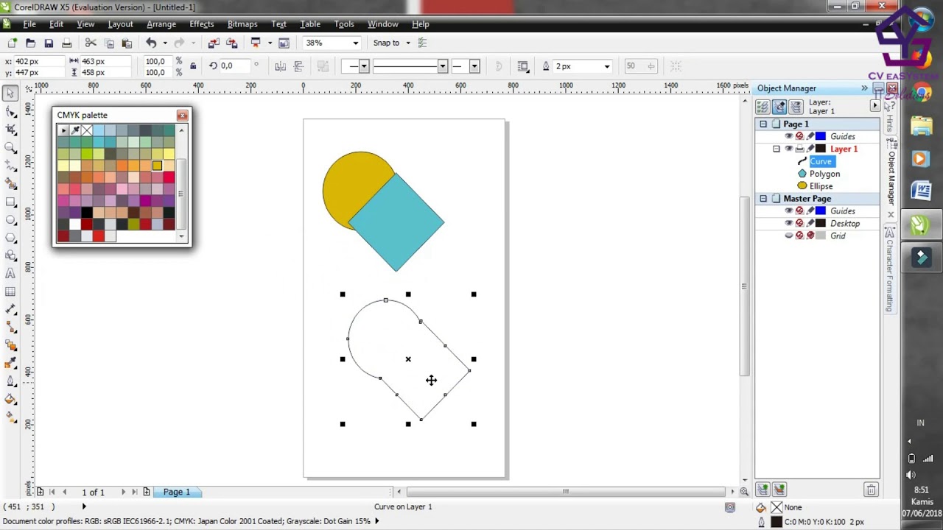Toggle lock ratio padlock in property bar

pos(193,66)
